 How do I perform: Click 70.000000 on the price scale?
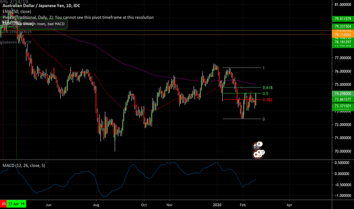[x=343, y=151]
